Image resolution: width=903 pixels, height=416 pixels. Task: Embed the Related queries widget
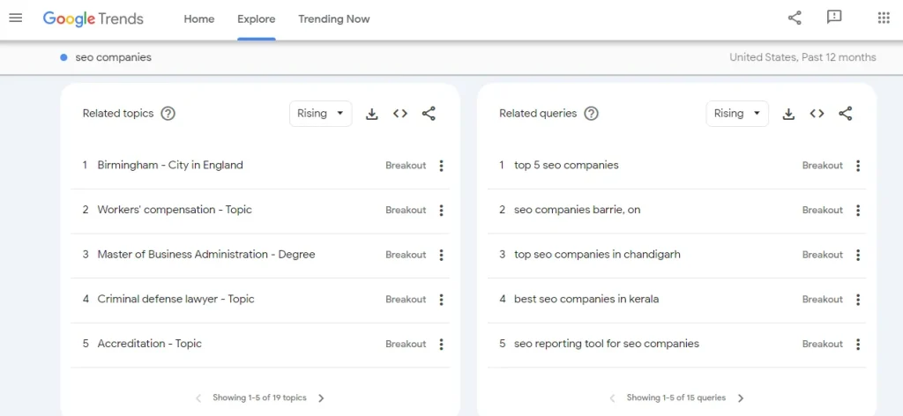[817, 114]
